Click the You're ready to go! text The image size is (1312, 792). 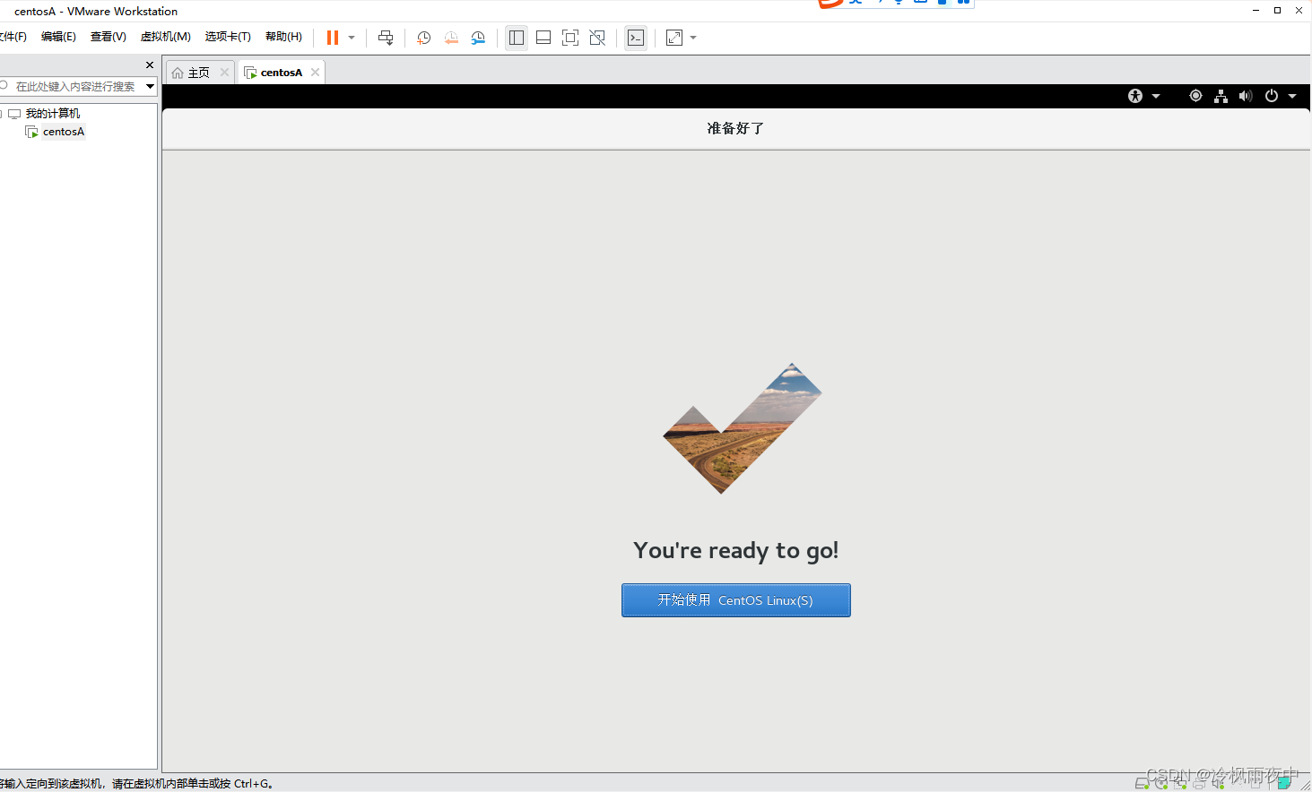tap(736, 550)
